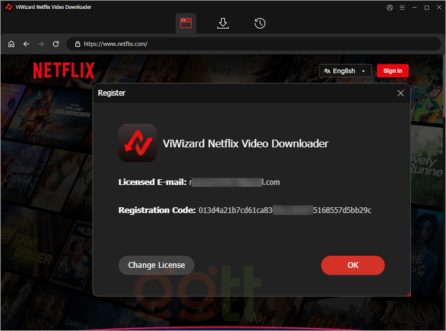Viewport: 446px width, 331px height.
Task: Click the Netflix logo on page
Action: click(64, 70)
